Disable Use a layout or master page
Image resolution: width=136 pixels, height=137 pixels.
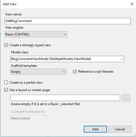pos(6,90)
